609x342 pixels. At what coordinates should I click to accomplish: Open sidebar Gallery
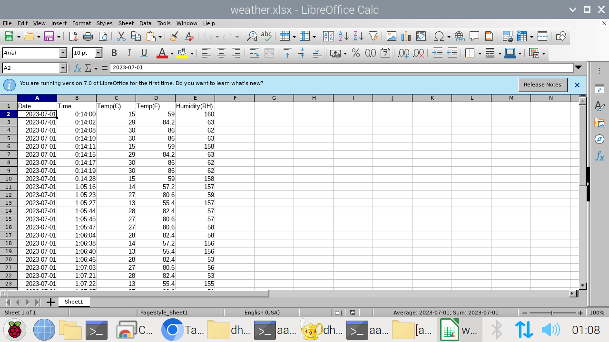pos(599,123)
